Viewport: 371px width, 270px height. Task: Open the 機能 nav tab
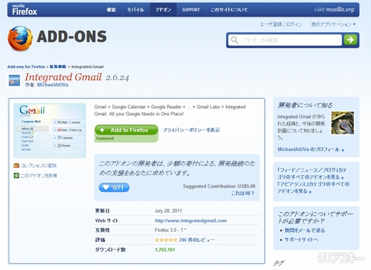point(111,10)
